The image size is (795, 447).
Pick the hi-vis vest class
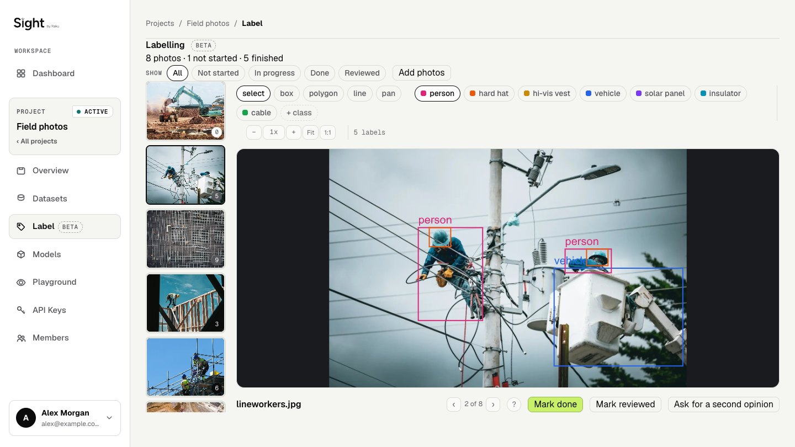(547, 93)
